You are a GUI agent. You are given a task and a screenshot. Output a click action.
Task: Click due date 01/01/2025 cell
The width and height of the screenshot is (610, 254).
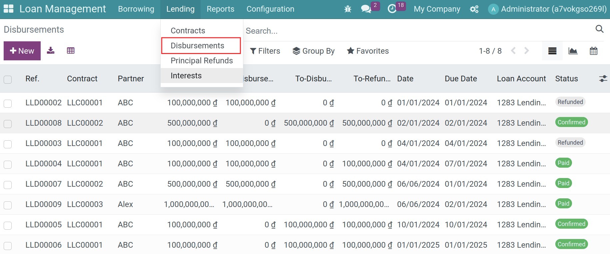466,245
